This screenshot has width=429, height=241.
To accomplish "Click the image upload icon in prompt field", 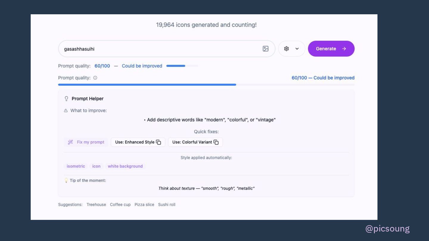I will 265,49.
